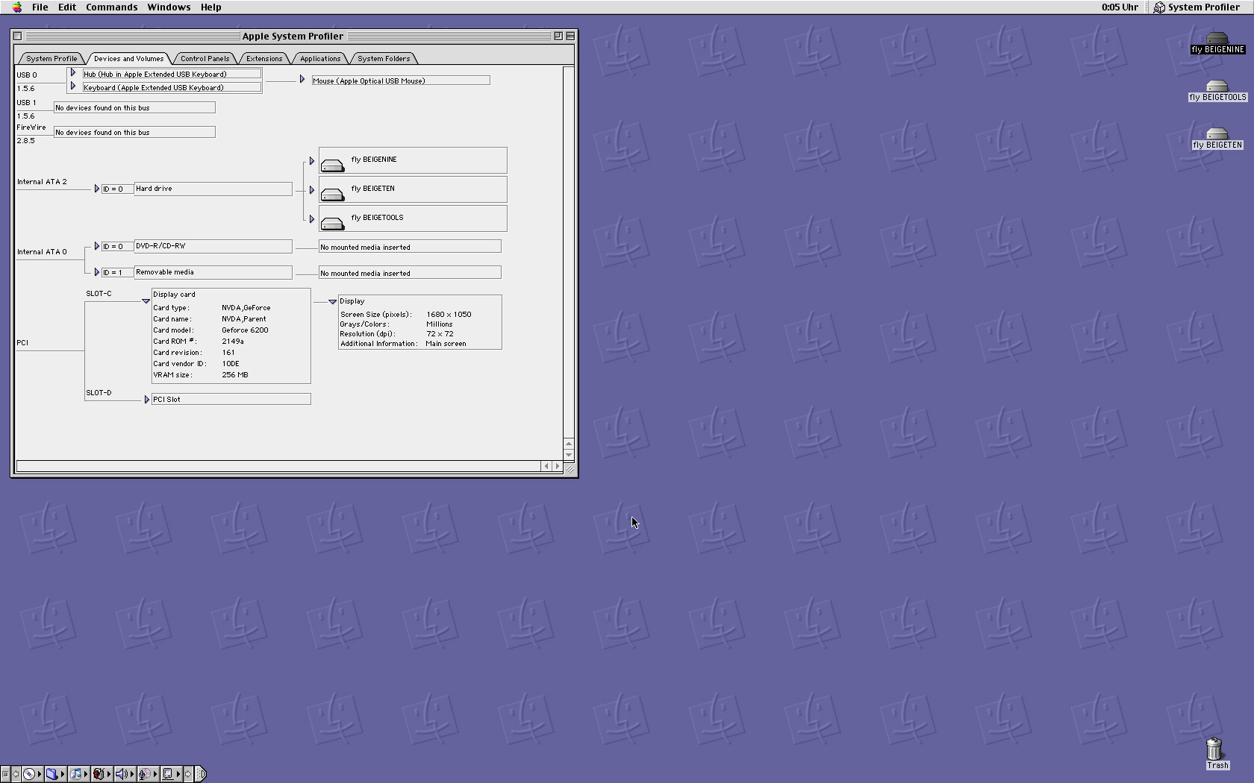Click the 'PCI Slot' label in SLOT-D

pyautogui.click(x=167, y=400)
